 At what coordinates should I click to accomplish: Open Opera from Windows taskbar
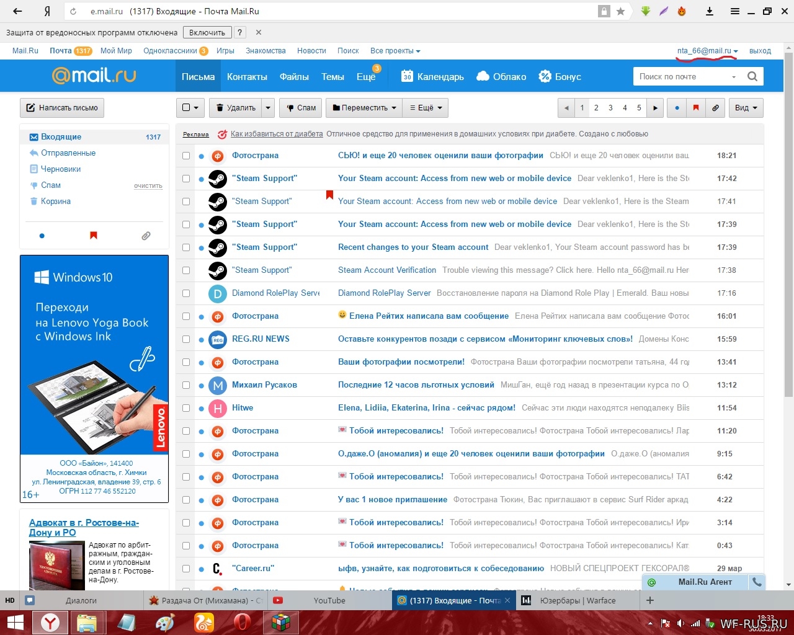[242, 622]
